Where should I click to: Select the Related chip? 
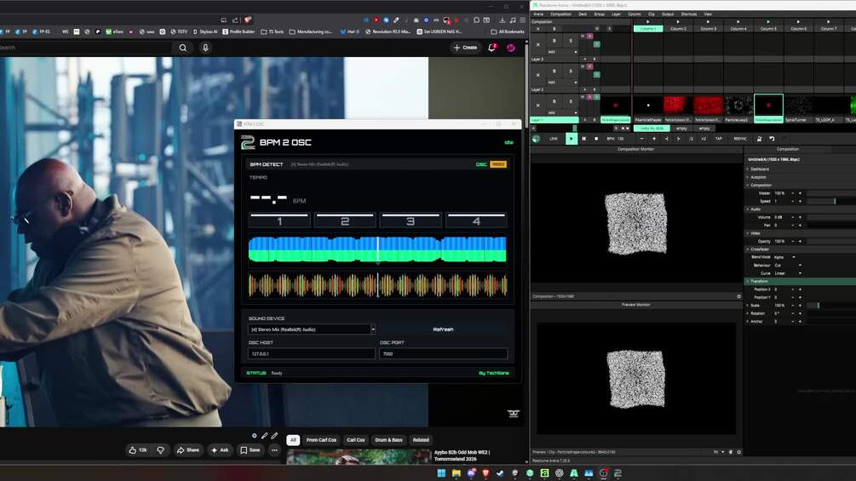(421, 439)
